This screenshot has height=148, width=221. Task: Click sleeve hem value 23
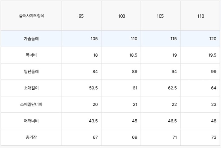coord(214,104)
